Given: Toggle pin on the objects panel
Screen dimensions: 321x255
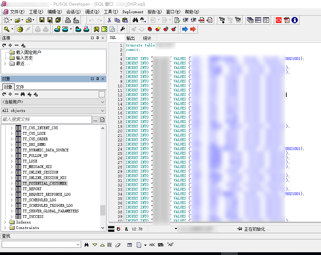Looking at the screenshot, I should (x=97, y=79).
